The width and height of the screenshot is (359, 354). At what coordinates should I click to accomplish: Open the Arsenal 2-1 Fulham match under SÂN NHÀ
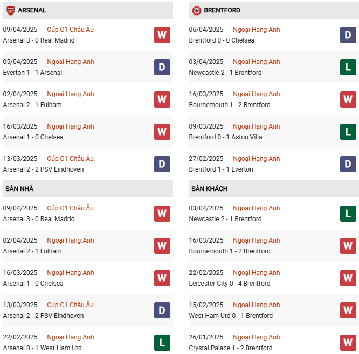click(32, 251)
